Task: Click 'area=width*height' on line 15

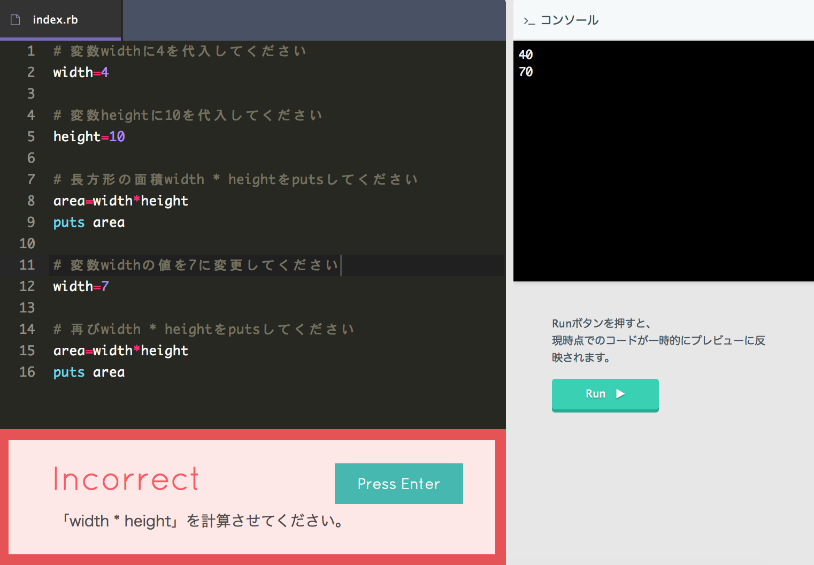Action: pos(120,350)
